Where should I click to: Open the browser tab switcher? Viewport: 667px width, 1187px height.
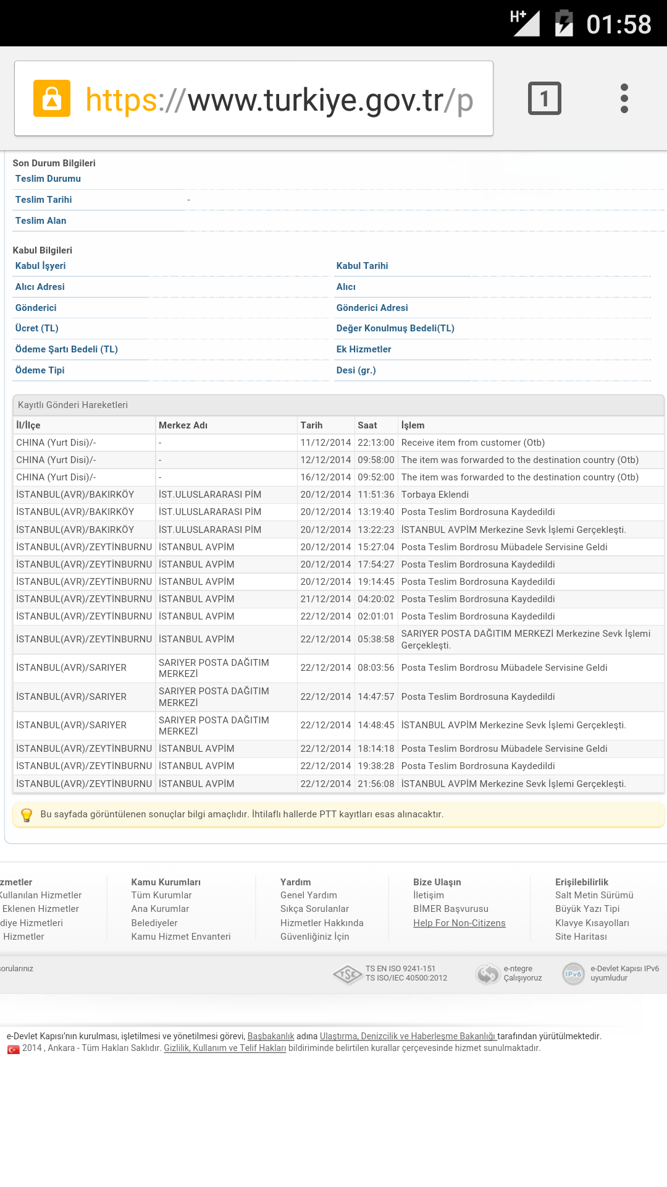click(x=545, y=98)
